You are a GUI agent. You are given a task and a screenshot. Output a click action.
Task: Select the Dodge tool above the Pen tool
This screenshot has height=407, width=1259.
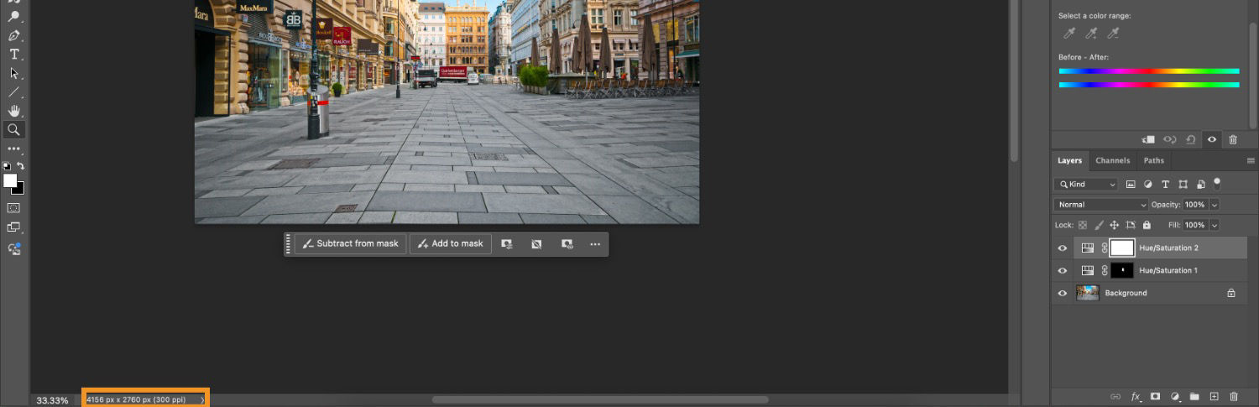pos(14,17)
